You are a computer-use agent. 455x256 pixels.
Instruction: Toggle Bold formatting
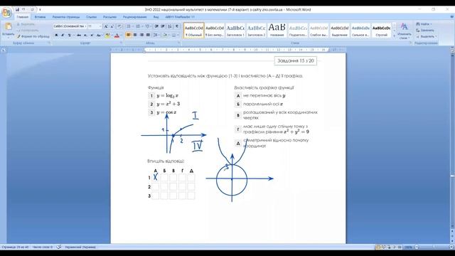(56, 35)
